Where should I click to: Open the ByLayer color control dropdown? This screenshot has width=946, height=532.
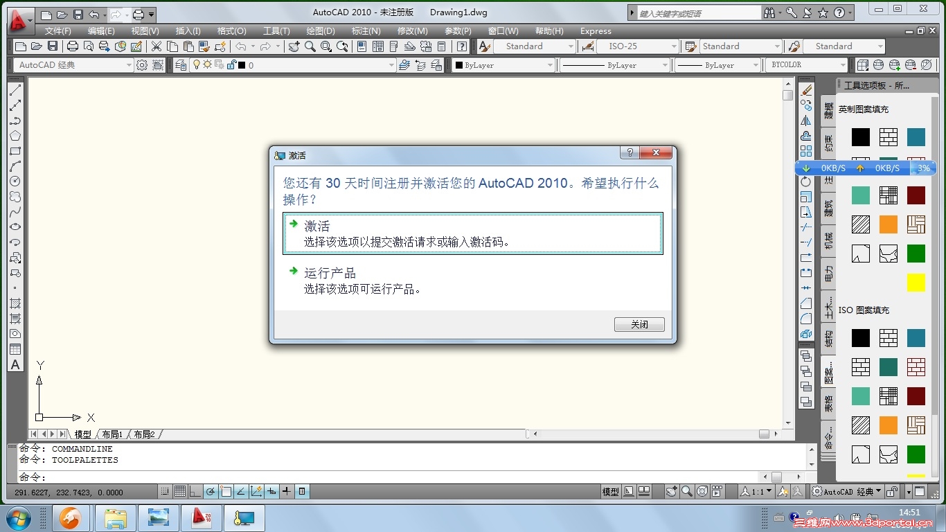tap(503, 65)
